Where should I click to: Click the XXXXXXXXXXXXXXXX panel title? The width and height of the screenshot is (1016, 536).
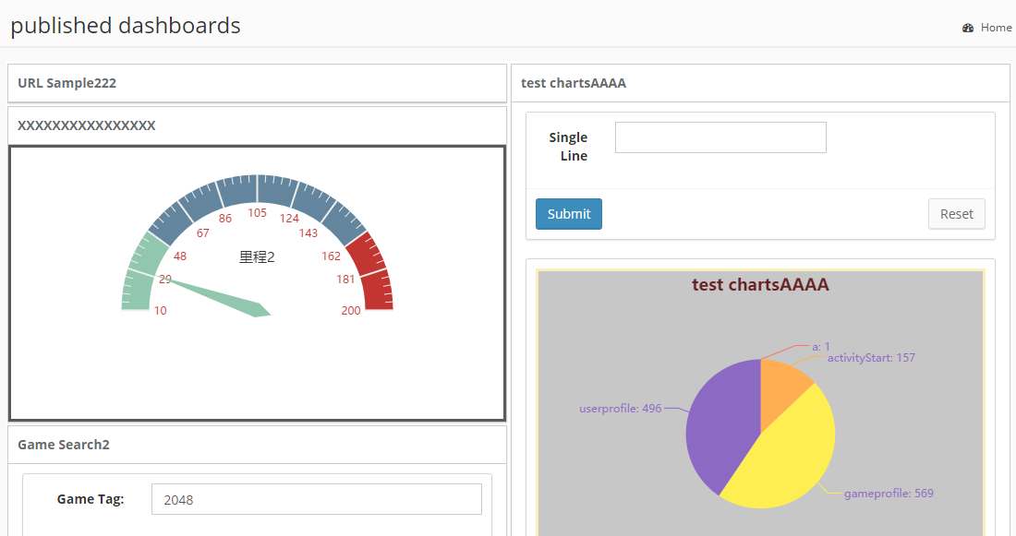click(x=86, y=125)
